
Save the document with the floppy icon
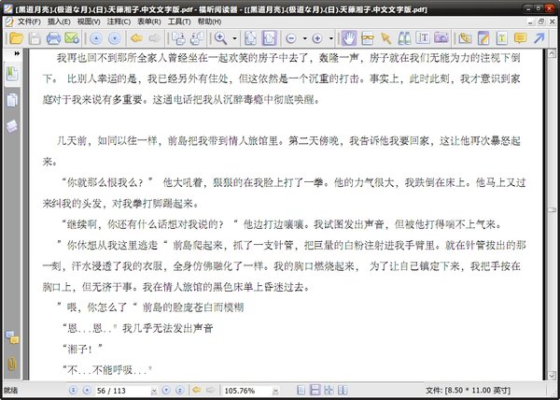pos(35,38)
